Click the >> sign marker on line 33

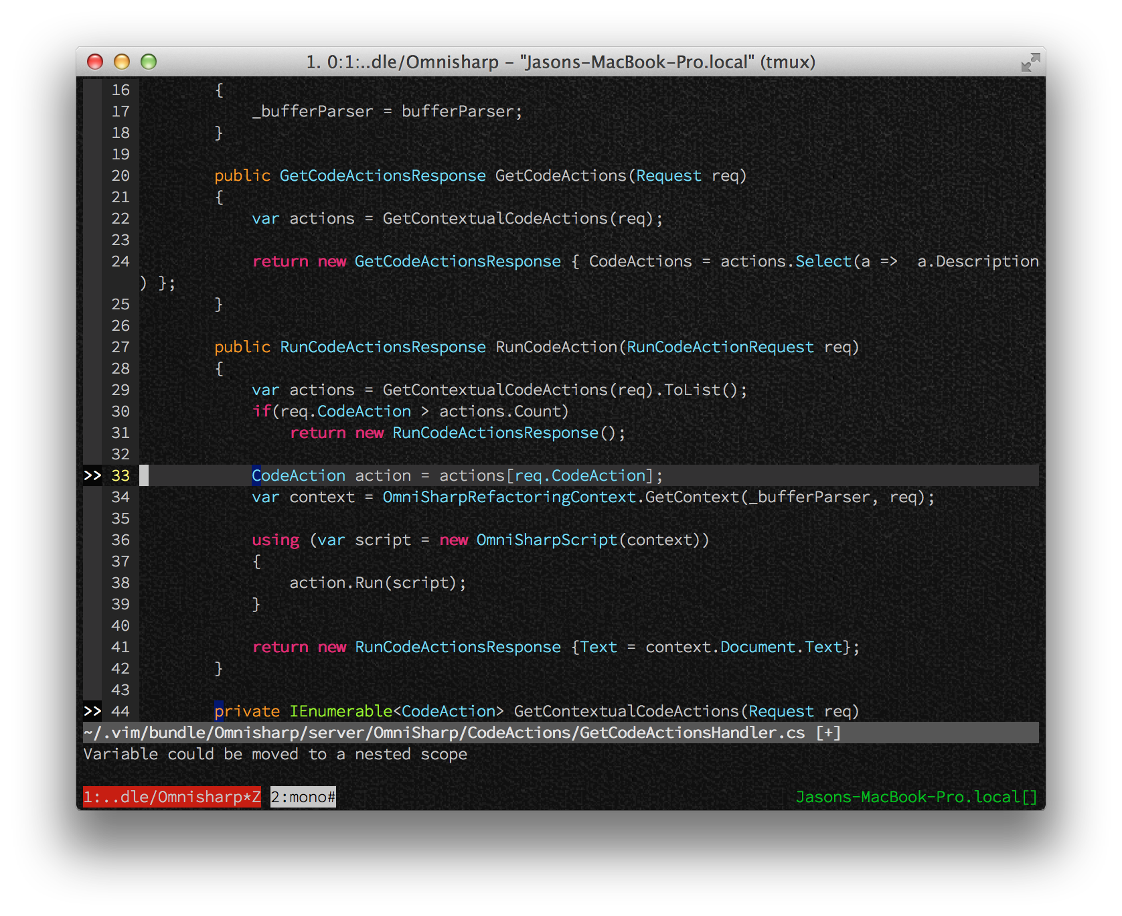pos(92,475)
